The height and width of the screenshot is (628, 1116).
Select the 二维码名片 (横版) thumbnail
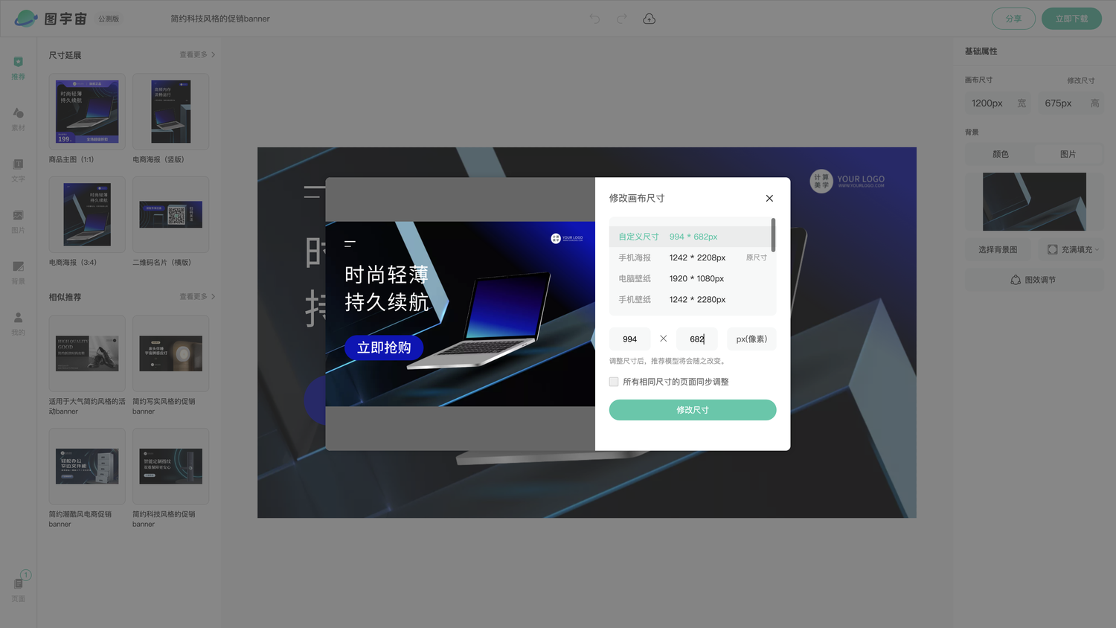(170, 214)
